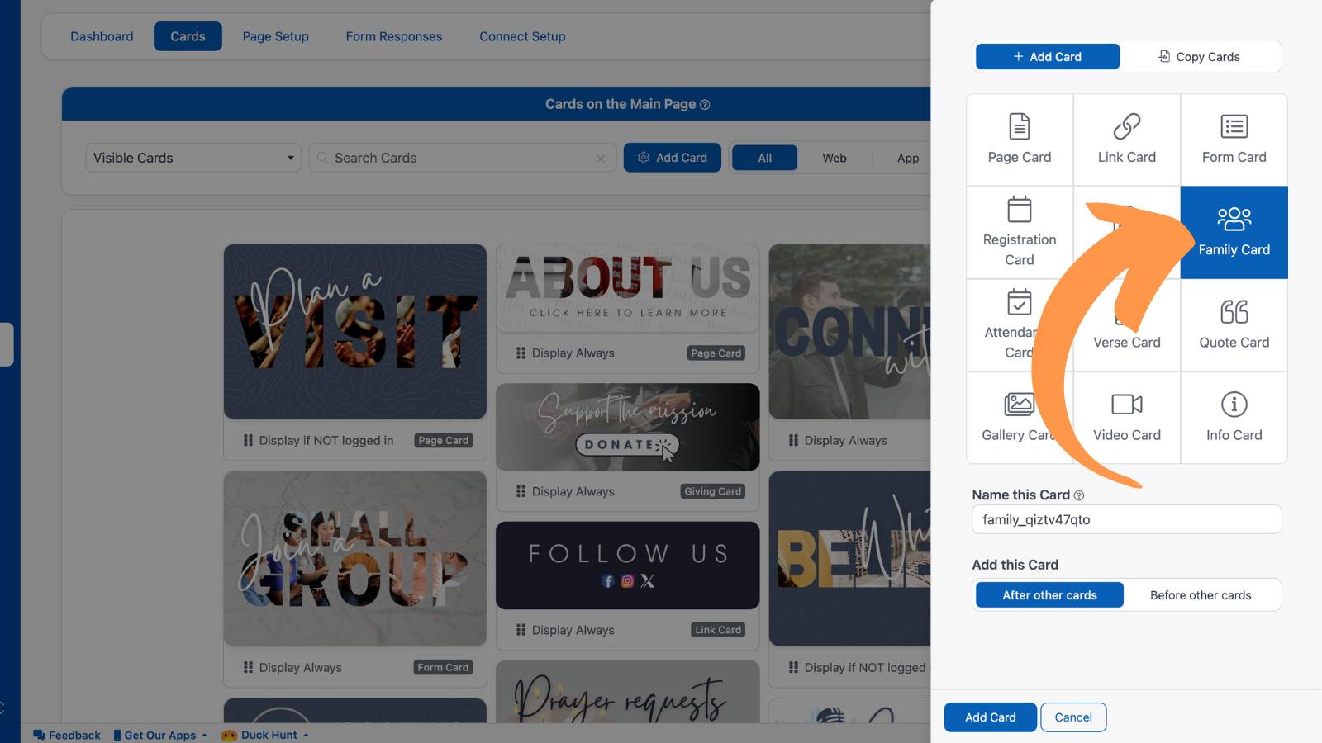
Task: Click Add Card button next to search
Action: pos(672,158)
